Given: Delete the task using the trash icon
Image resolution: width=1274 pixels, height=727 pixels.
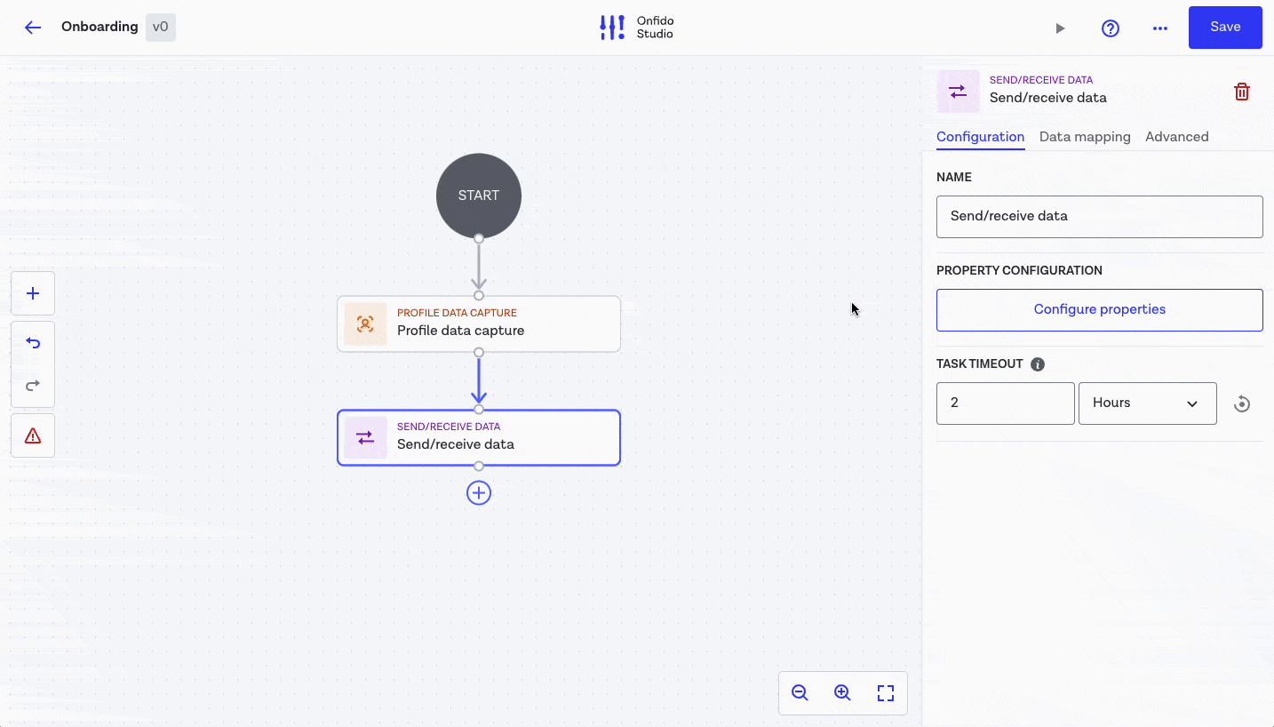Looking at the screenshot, I should tap(1242, 92).
